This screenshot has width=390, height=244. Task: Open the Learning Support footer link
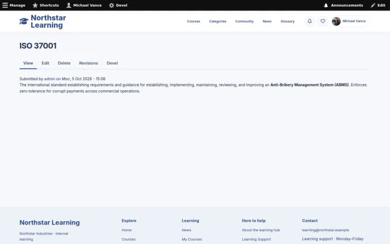(x=256, y=240)
